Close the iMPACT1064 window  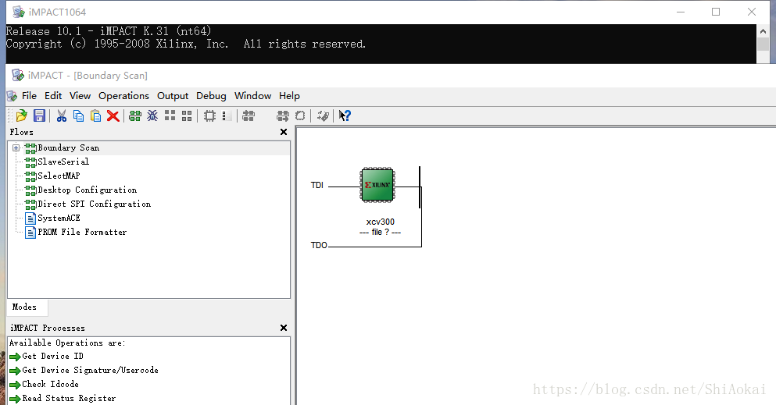(752, 12)
